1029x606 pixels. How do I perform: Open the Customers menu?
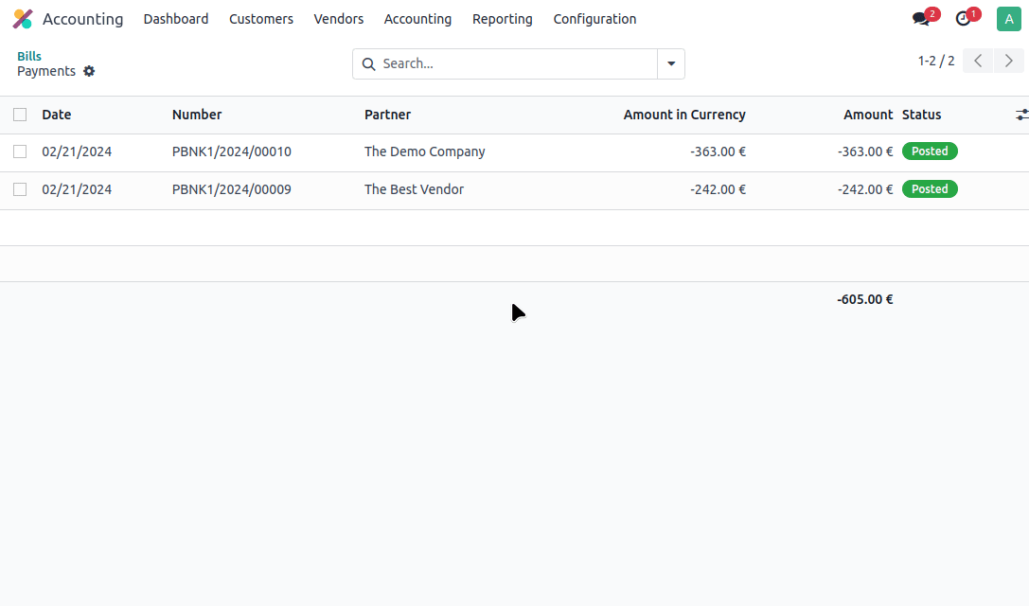click(x=260, y=19)
